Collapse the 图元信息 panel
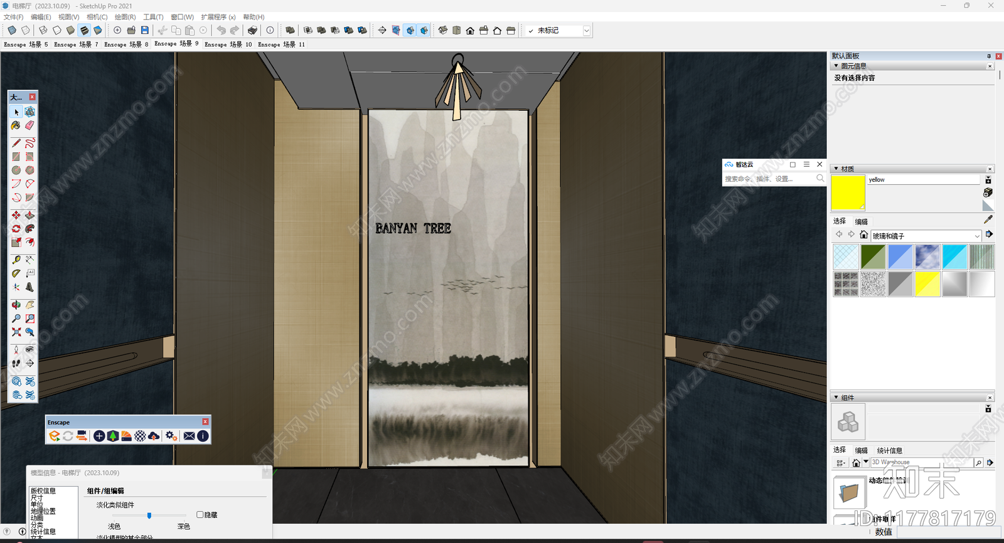 click(836, 66)
